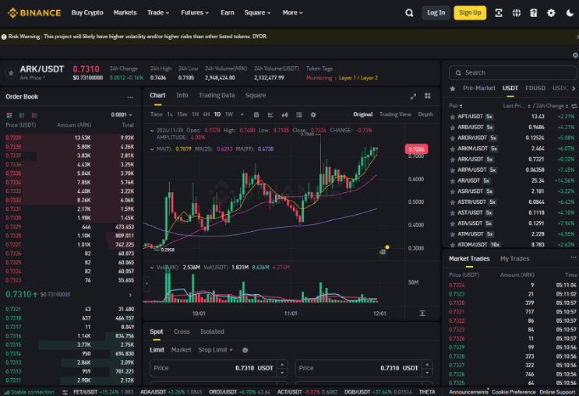Image resolution: width=579 pixels, height=396 pixels.
Task: Select the 15m chart interval
Action: coord(182,114)
